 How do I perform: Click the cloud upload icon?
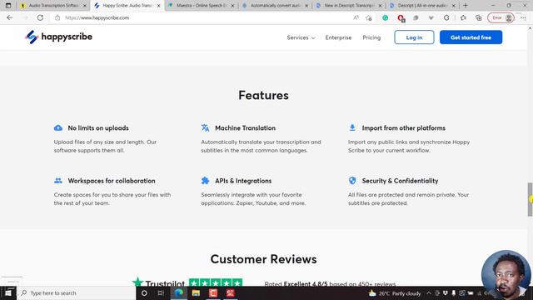point(58,127)
